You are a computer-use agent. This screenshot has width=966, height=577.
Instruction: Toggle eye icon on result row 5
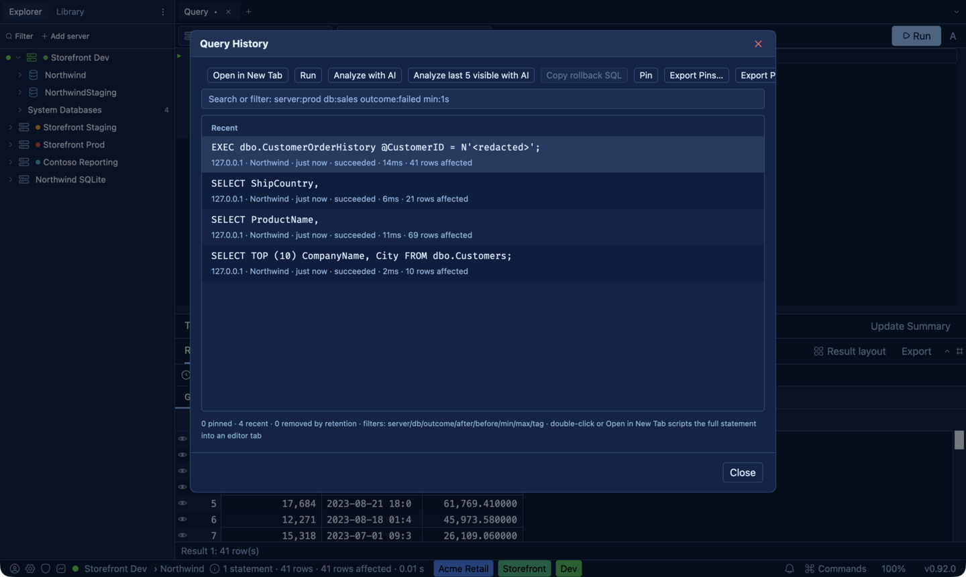(182, 503)
